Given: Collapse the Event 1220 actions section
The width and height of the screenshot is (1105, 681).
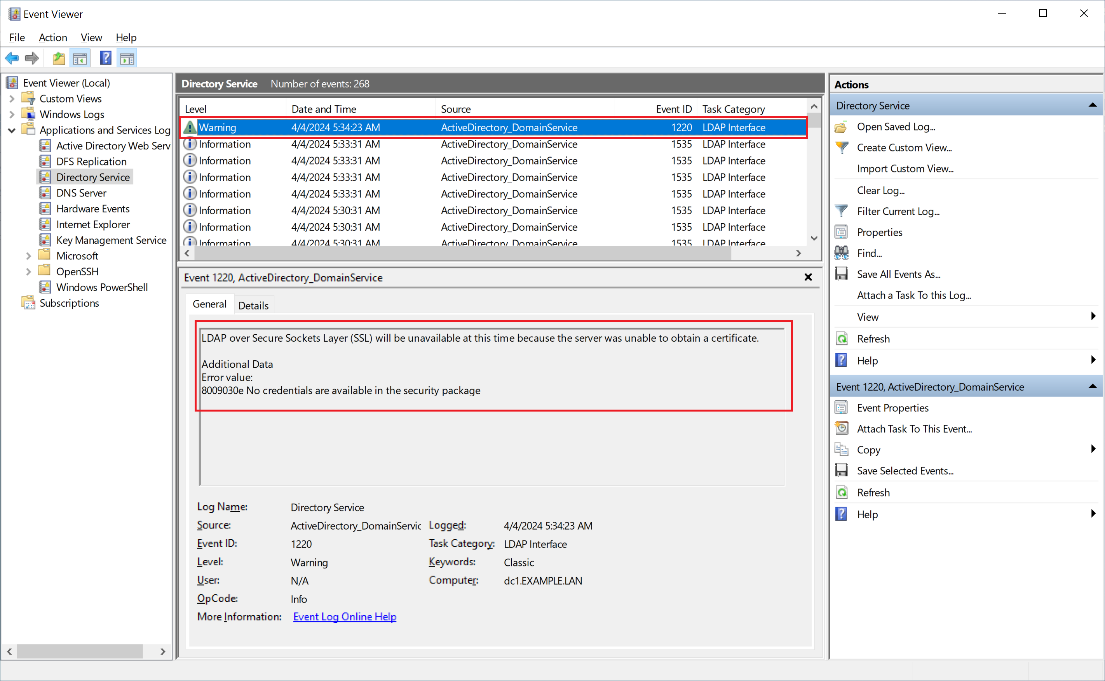Looking at the screenshot, I should pos(1093,386).
